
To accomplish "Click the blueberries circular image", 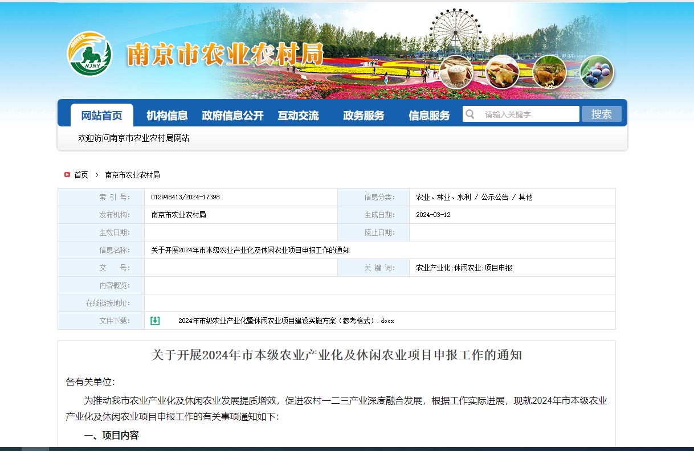I will [x=597, y=72].
